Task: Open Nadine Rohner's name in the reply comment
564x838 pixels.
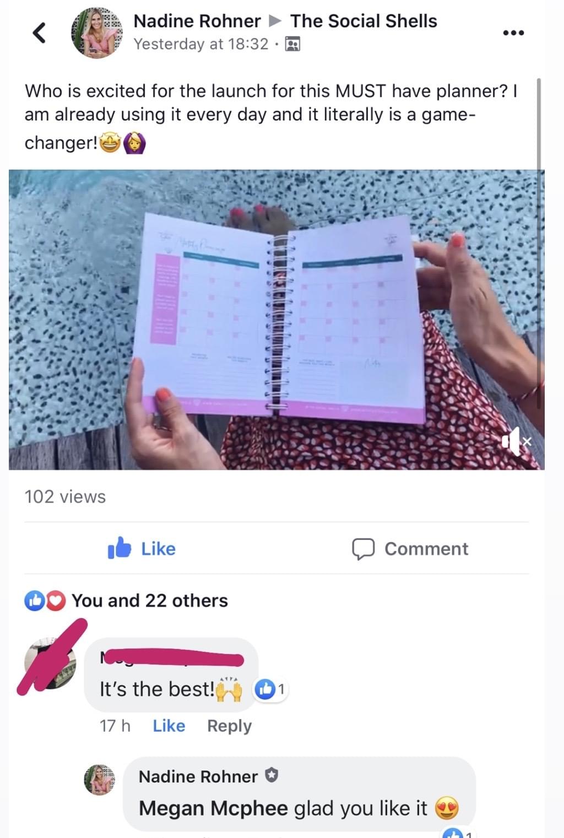Action: pyautogui.click(x=198, y=776)
